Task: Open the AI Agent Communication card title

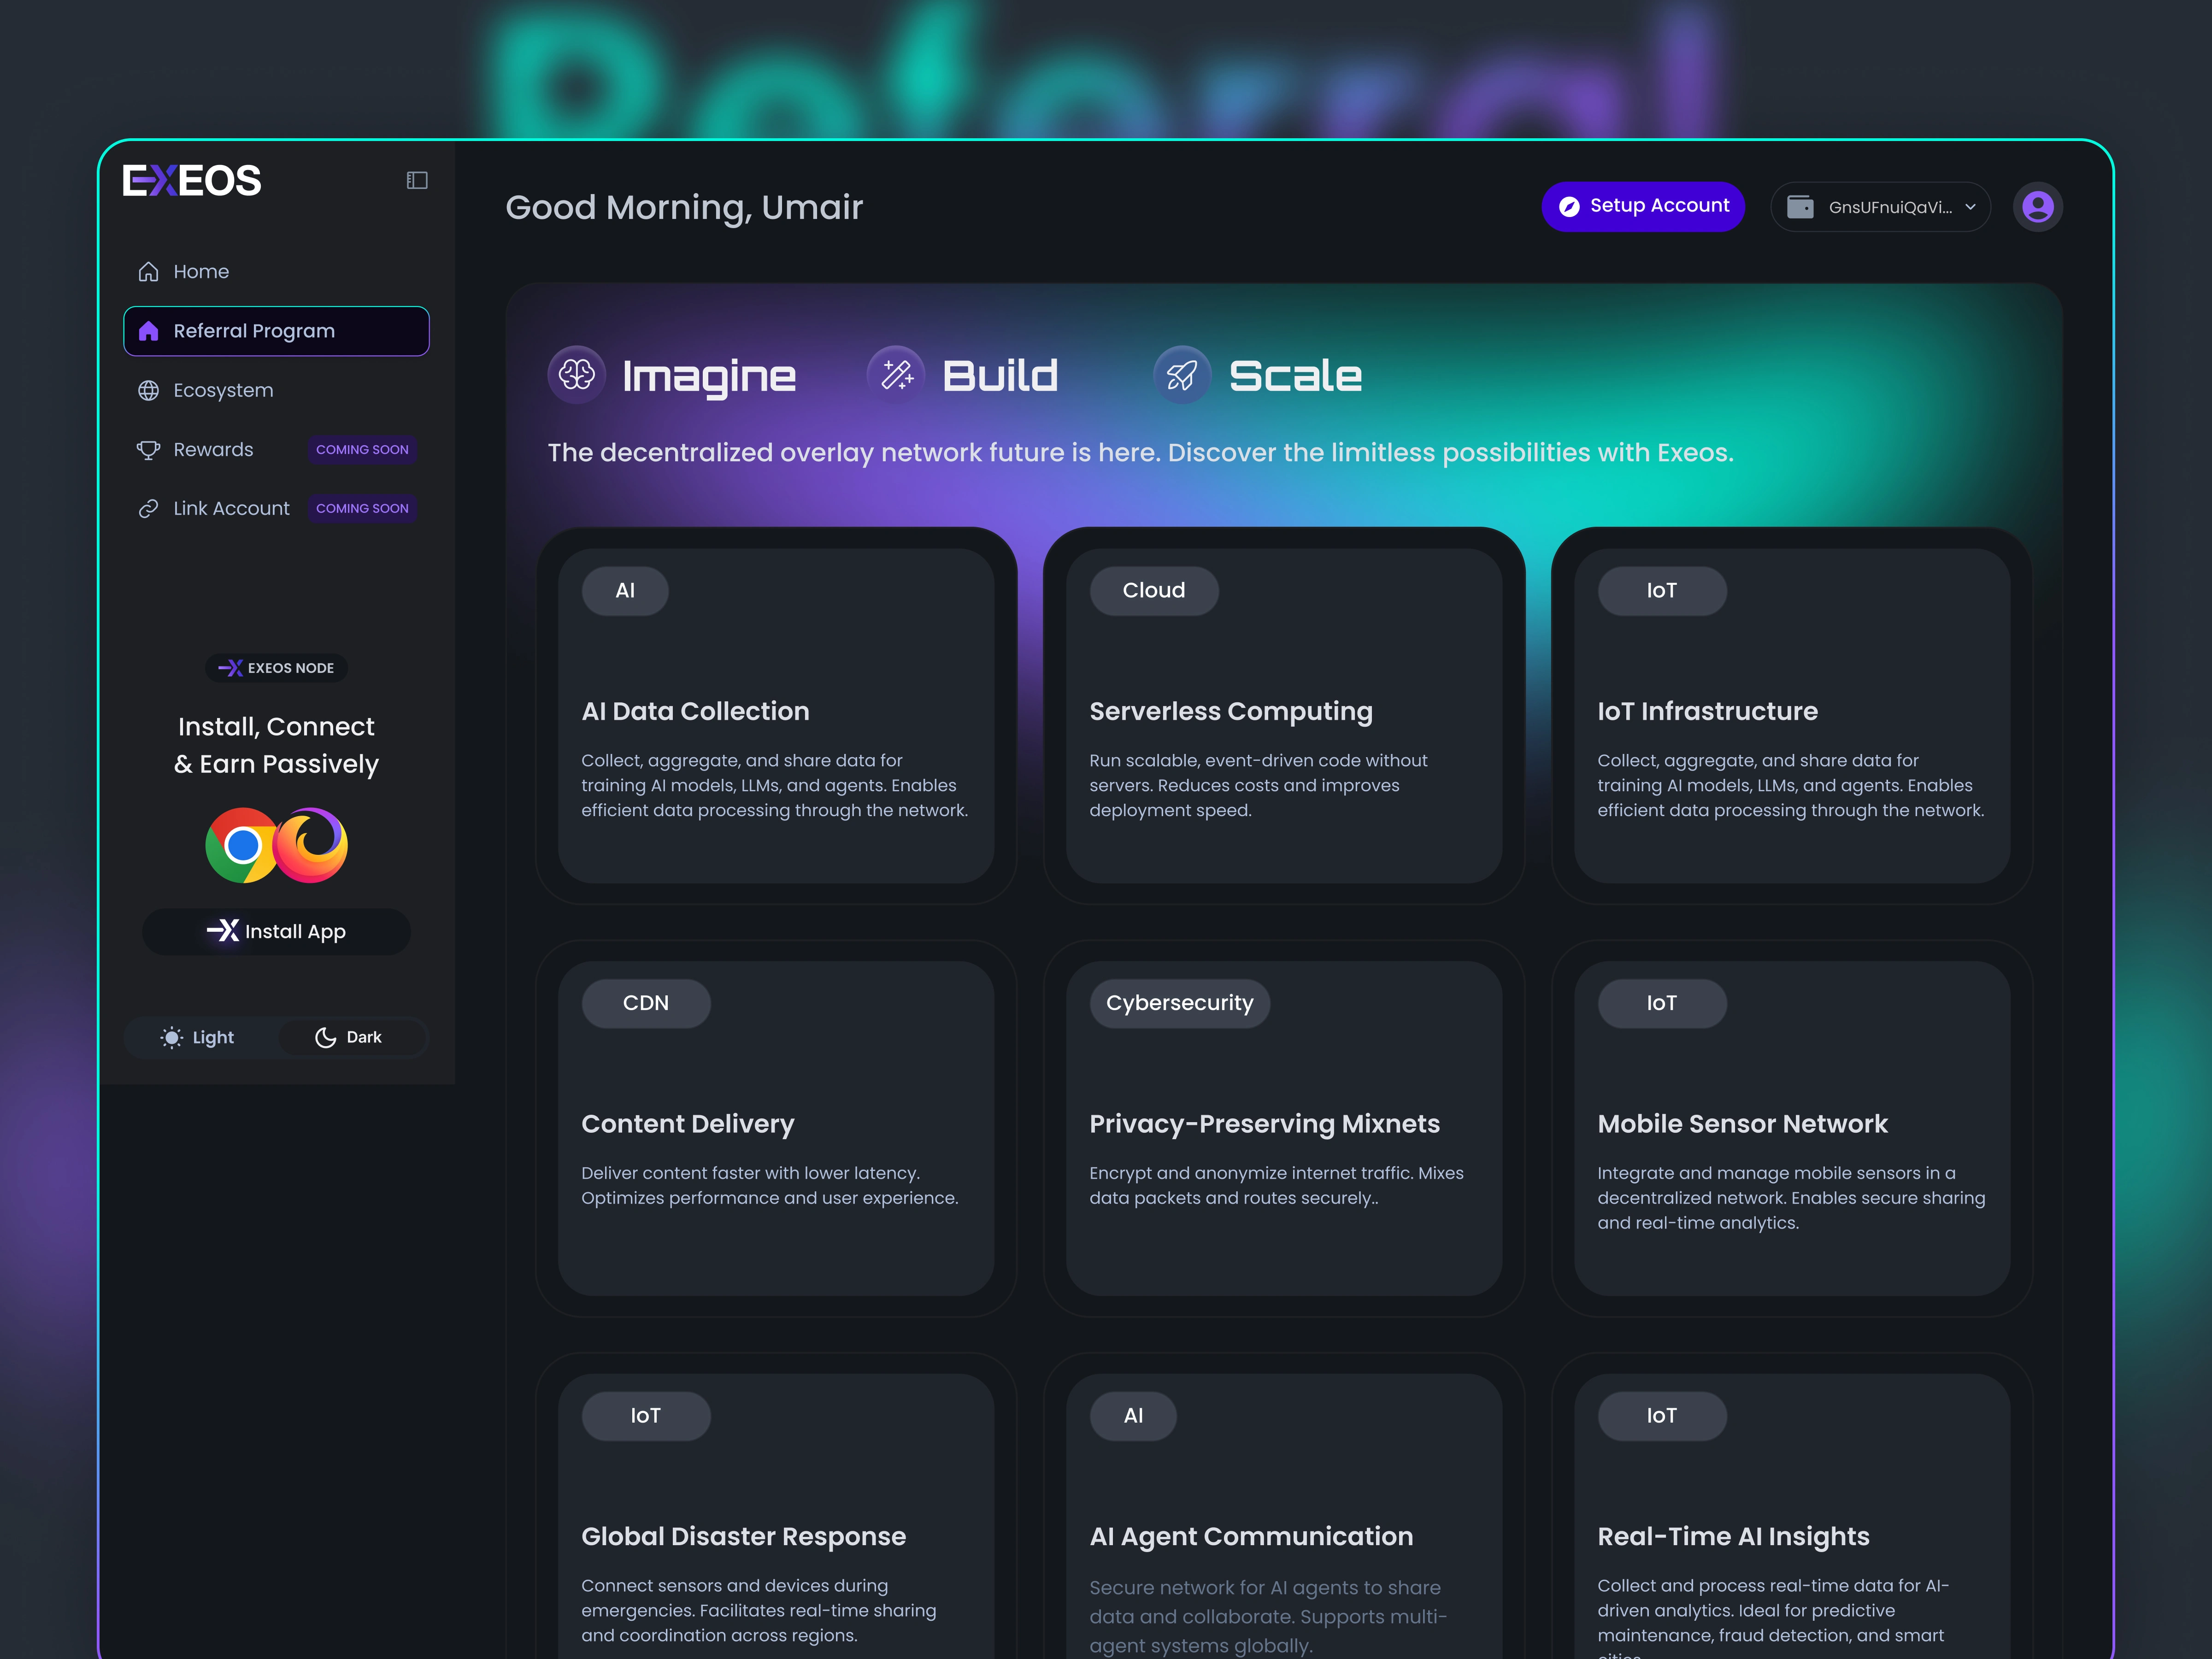Action: click(1251, 1537)
